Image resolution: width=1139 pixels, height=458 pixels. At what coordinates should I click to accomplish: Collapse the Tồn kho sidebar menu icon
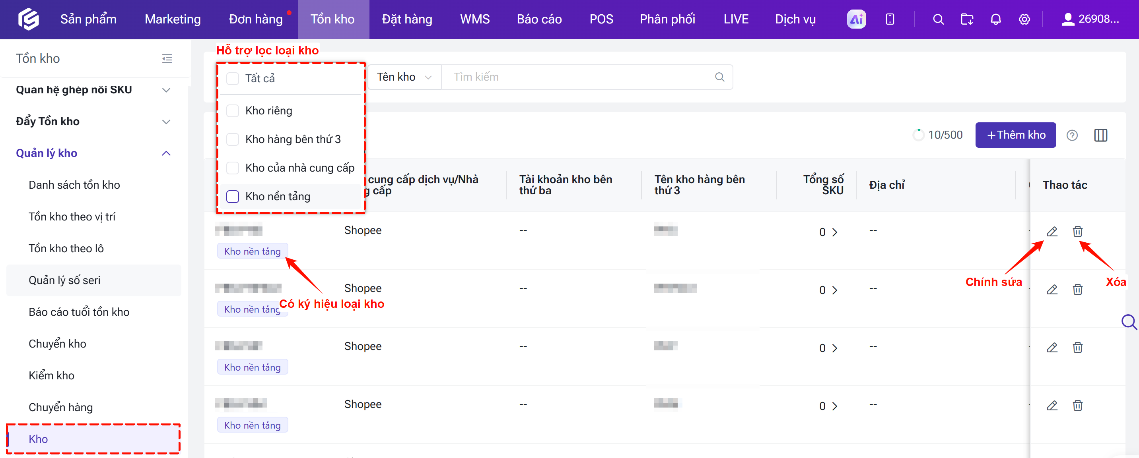point(167,58)
